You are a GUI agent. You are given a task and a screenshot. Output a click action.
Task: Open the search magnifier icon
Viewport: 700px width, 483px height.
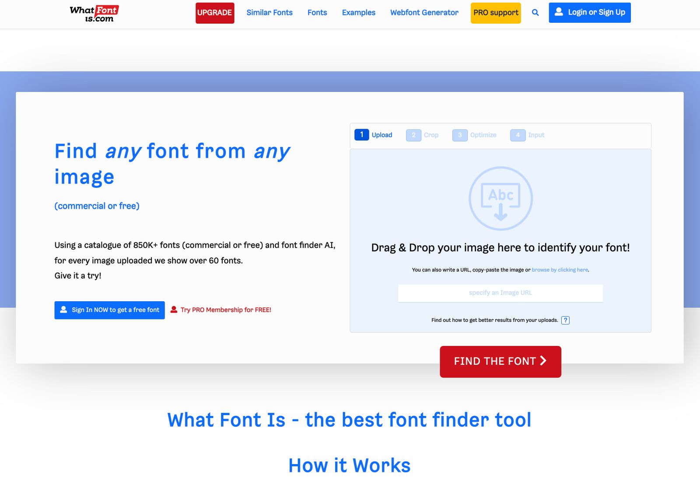click(535, 13)
